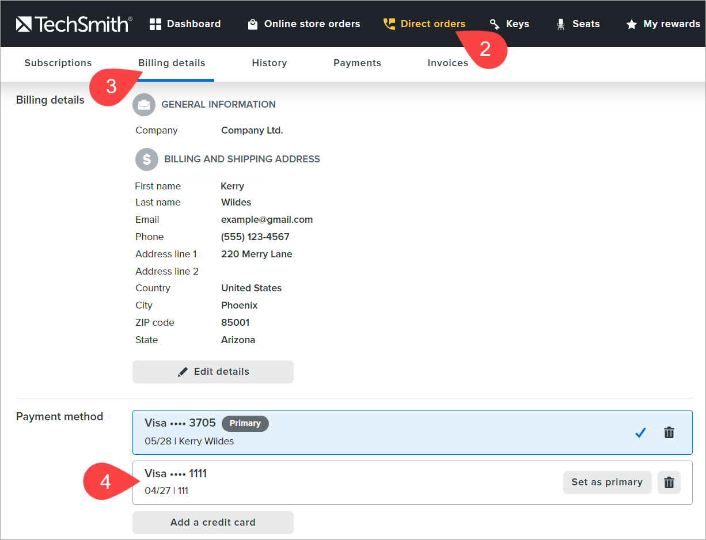Click the Online store orders bag icon
Screen dimensions: 706x540
tap(252, 24)
